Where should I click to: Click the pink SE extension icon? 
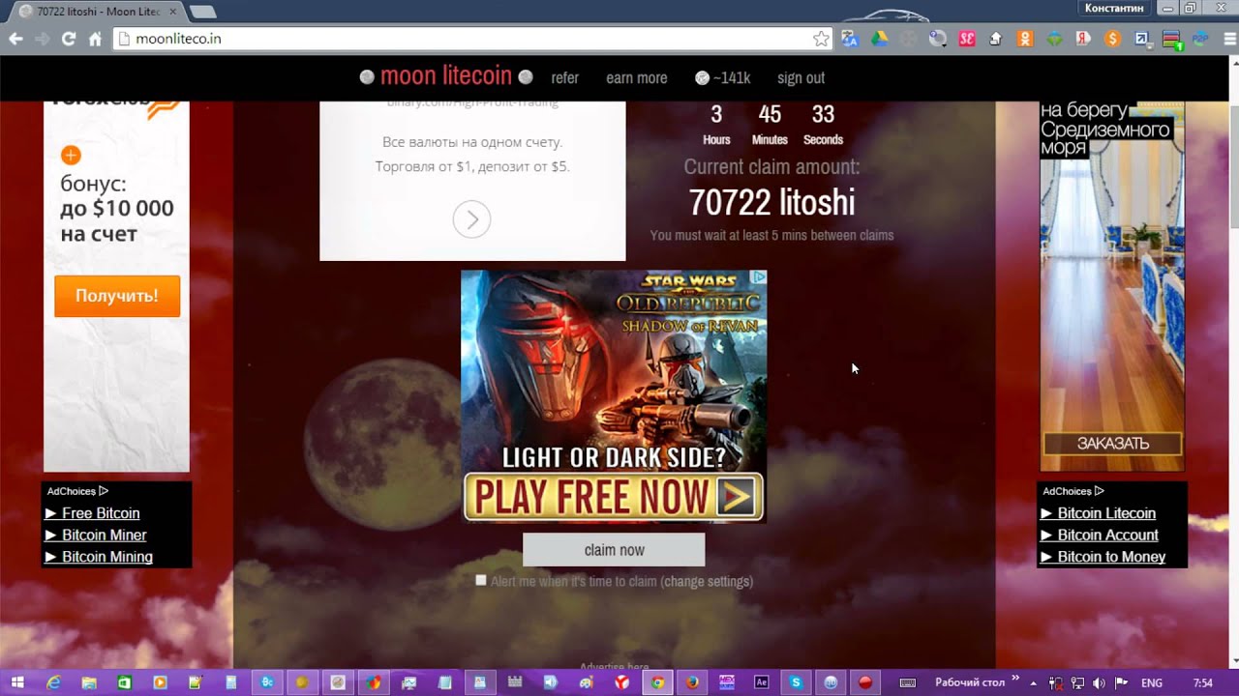click(966, 39)
